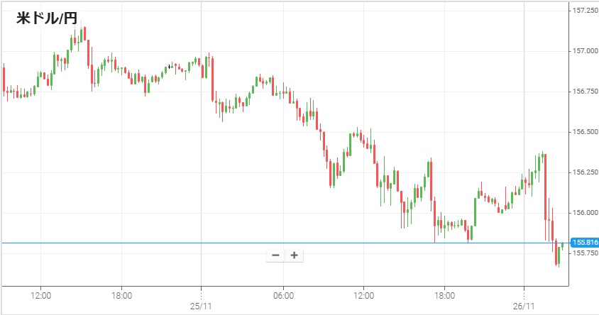
Task: Click the 157.250 price axis label
Action: 584,11
